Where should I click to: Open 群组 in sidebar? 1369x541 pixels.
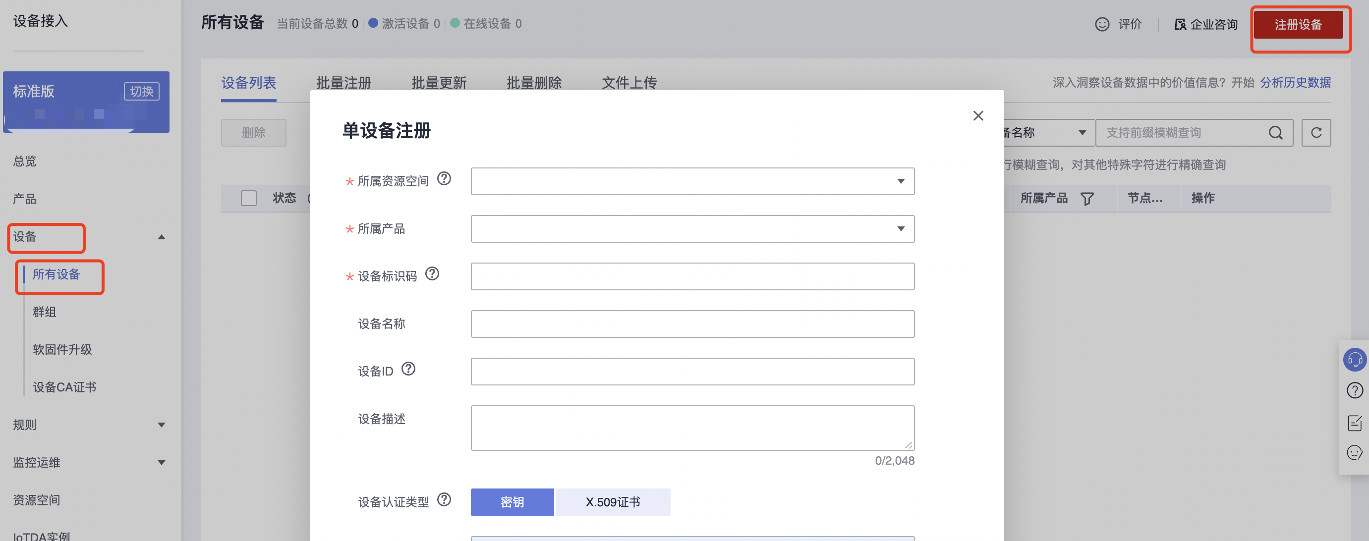point(44,312)
